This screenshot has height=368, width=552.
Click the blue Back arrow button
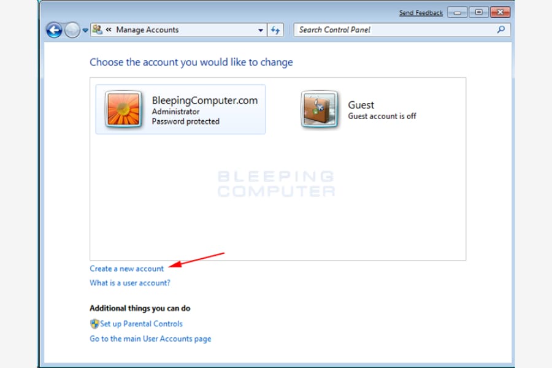(x=54, y=30)
